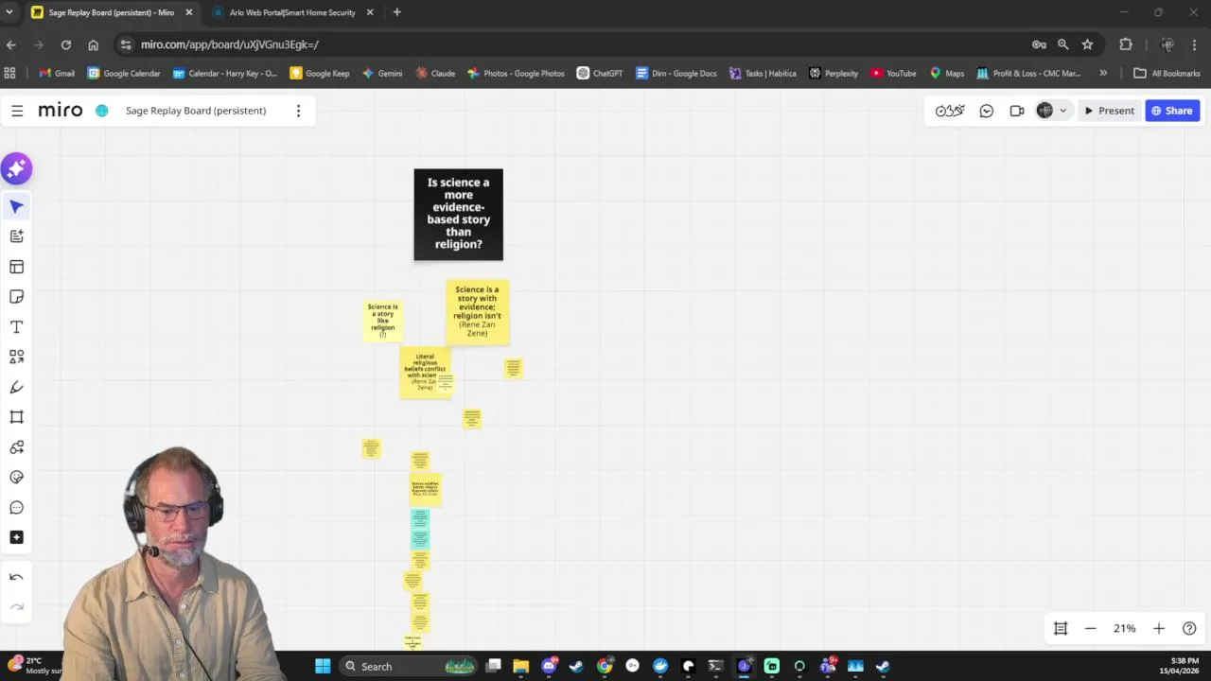Screen dimensions: 1211x681
Task: Open the YouTube bookmark
Action: [x=893, y=73]
